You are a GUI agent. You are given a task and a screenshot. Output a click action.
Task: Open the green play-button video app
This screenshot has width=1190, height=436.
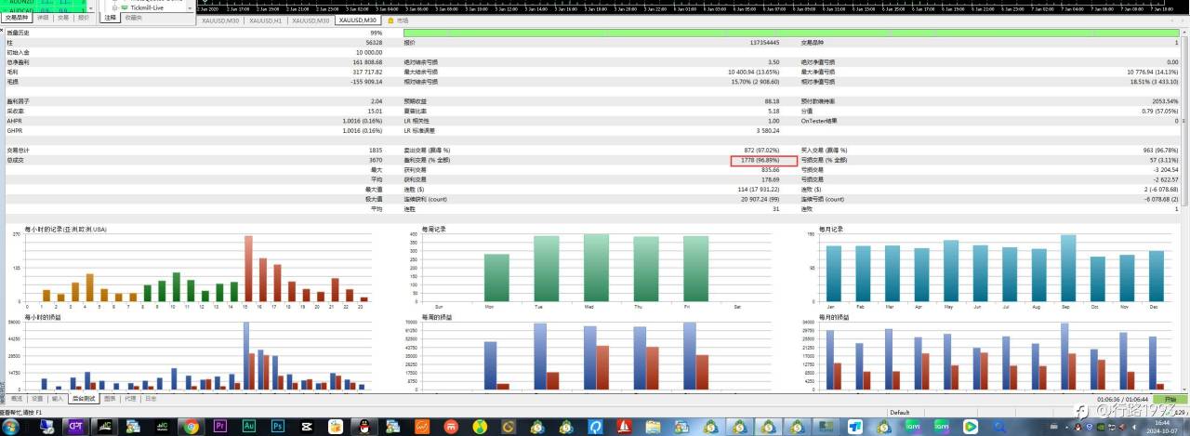tap(971, 427)
